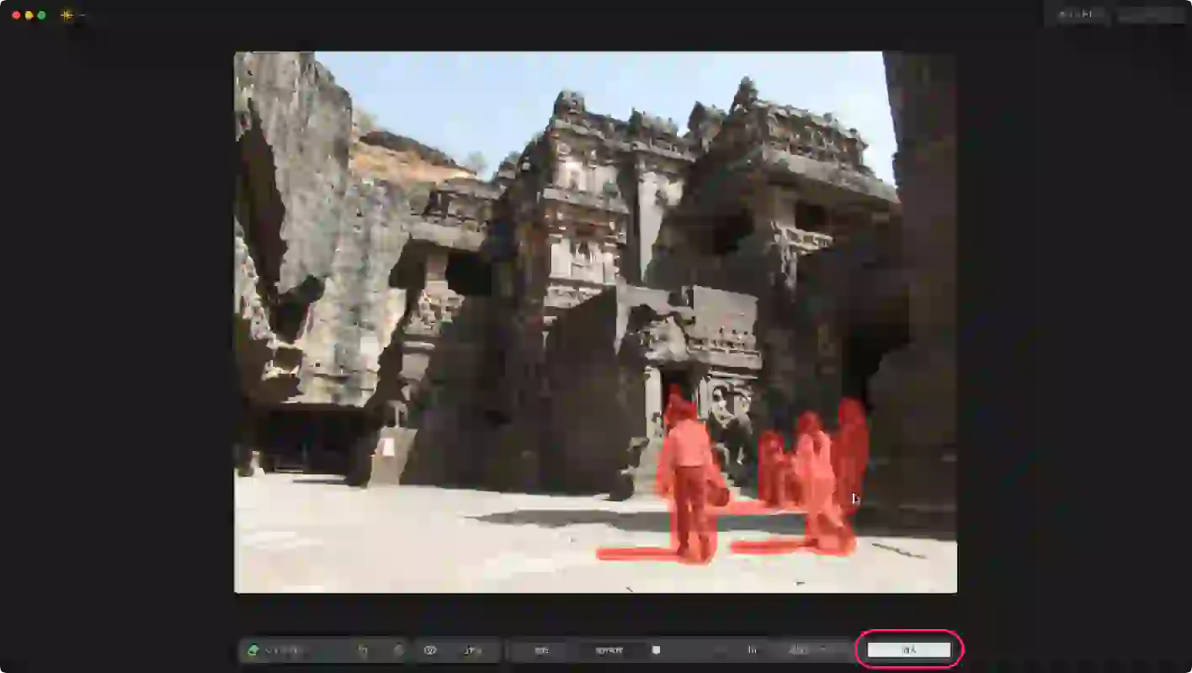
Task: Open the chevron next to the star icon
Action: (x=82, y=15)
